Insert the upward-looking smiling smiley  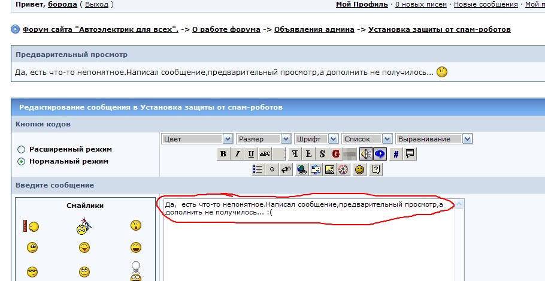84,272
